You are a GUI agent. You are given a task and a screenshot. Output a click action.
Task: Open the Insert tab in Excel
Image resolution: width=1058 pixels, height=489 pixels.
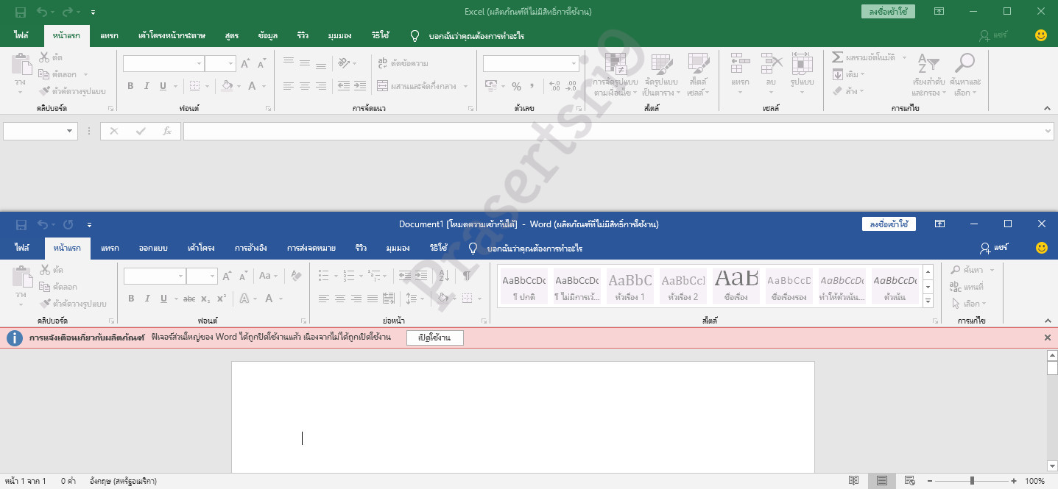pyautogui.click(x=110, y=35)
